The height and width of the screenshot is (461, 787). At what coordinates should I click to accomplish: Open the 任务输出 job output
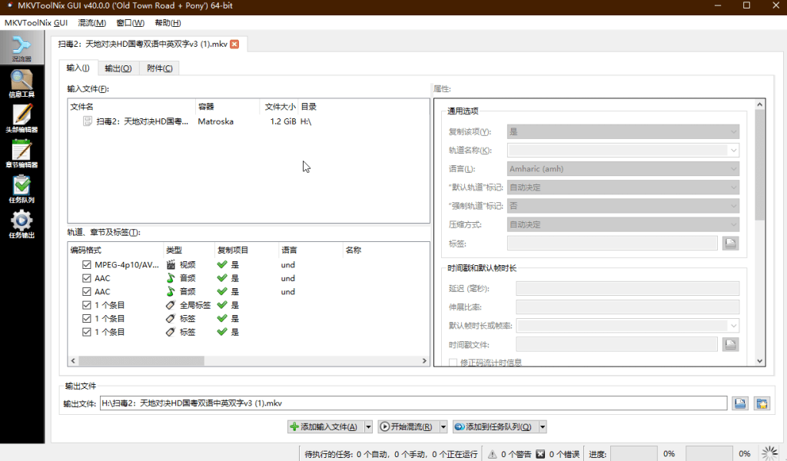22,224
